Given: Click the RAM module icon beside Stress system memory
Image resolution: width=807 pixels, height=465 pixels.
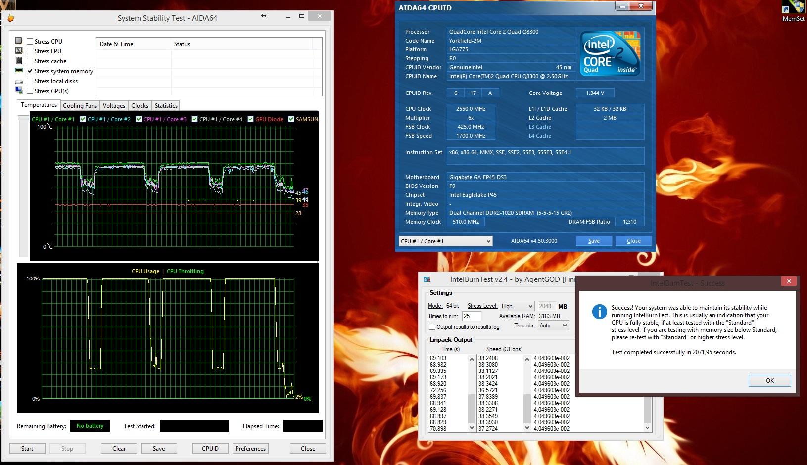Looking at the screenshot, I should [x=19, y=71].
